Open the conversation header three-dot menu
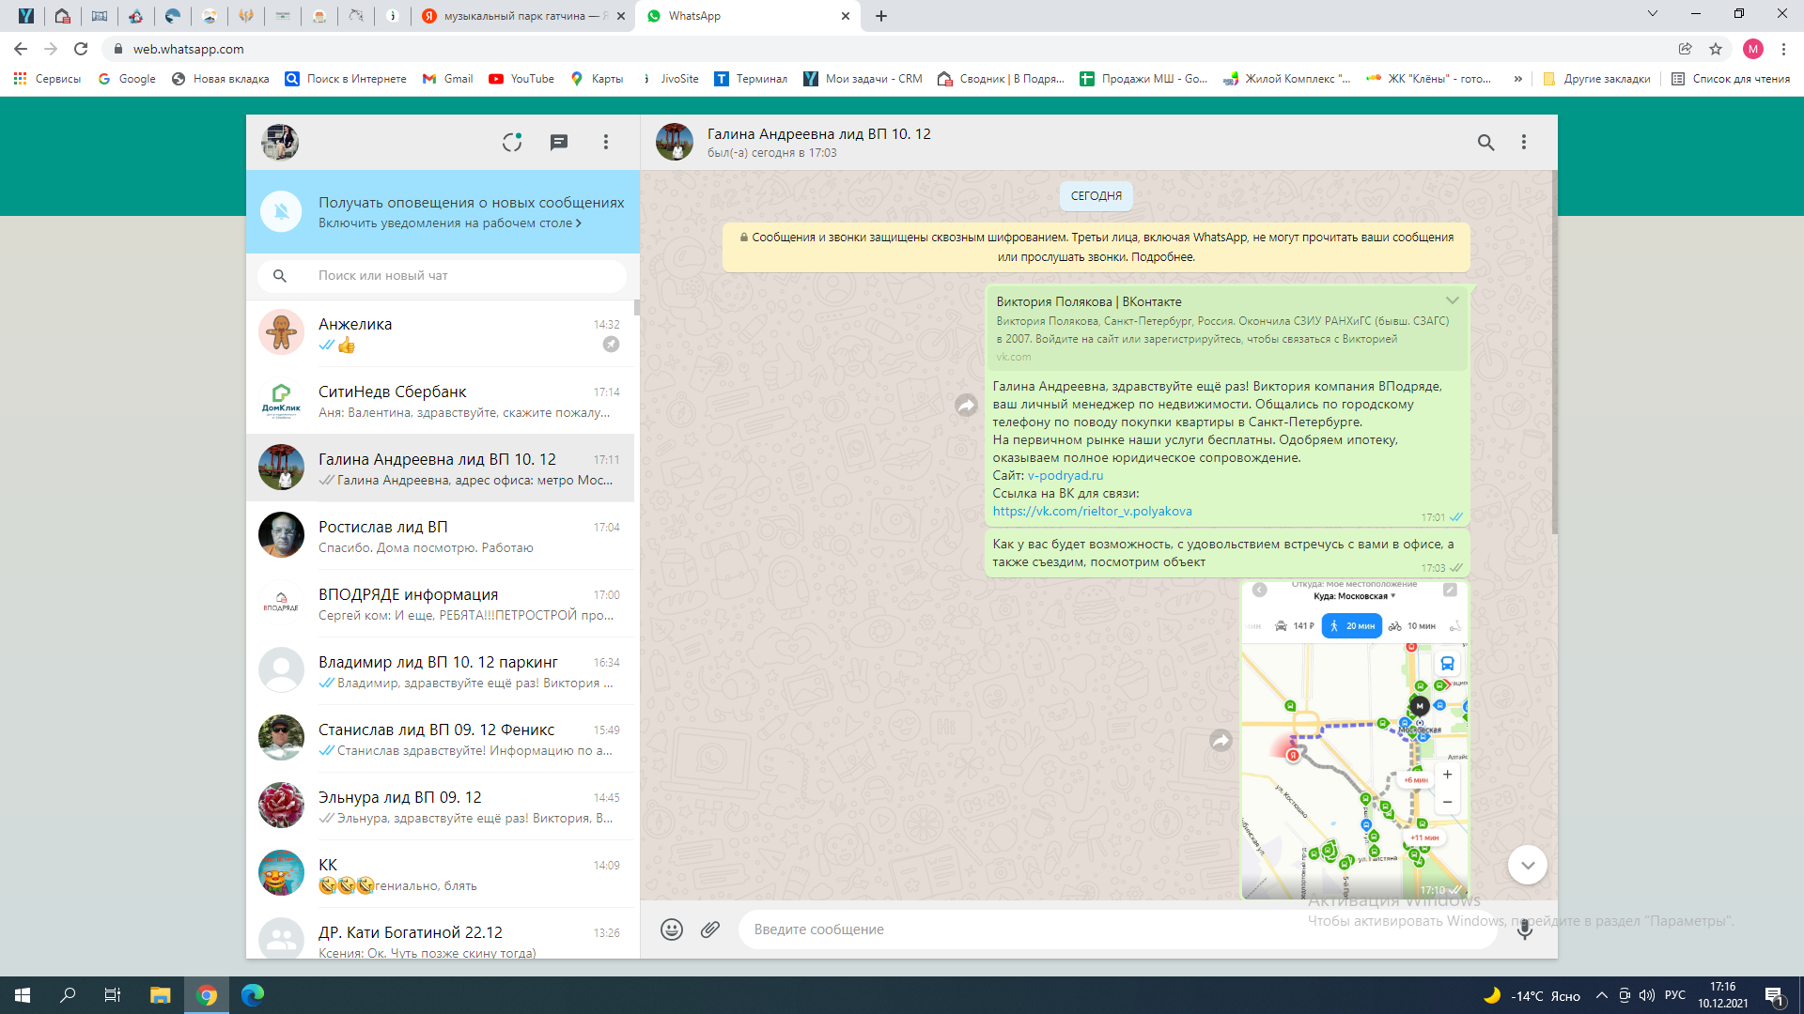 point(1524,142)
